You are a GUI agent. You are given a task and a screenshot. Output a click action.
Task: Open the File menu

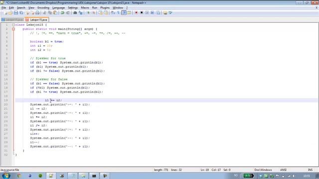(3, 8)
